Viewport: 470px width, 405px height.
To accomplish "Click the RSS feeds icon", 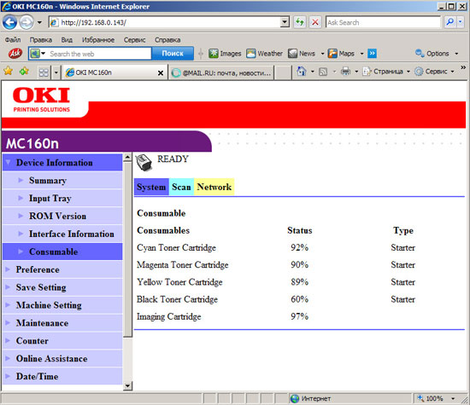I will [323, 72].
